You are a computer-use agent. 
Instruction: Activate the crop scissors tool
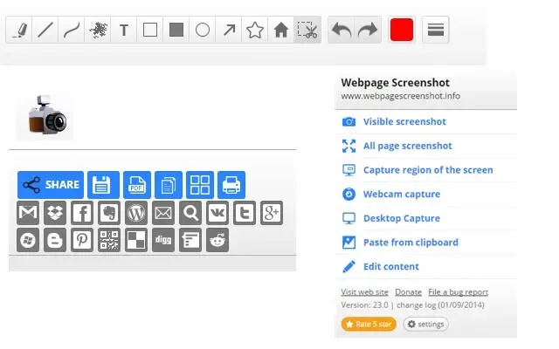pos(307,30)
